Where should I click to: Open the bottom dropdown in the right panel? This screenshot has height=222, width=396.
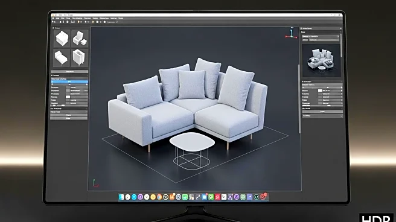pyautogui.click(x=322, y=116)
